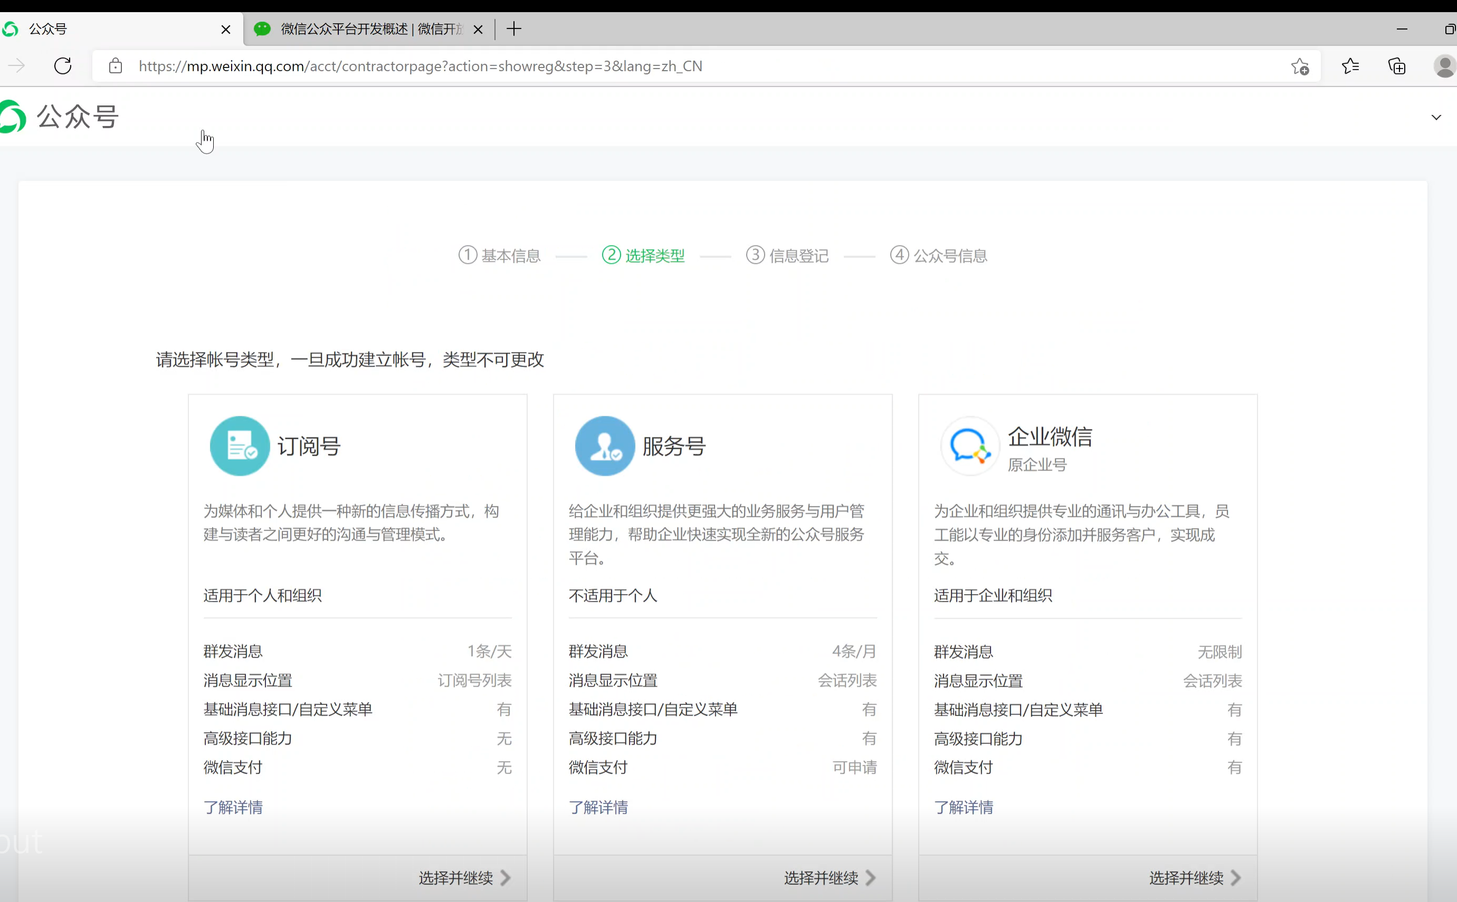Select step 3 信息登记

click(x=787, y=255)
